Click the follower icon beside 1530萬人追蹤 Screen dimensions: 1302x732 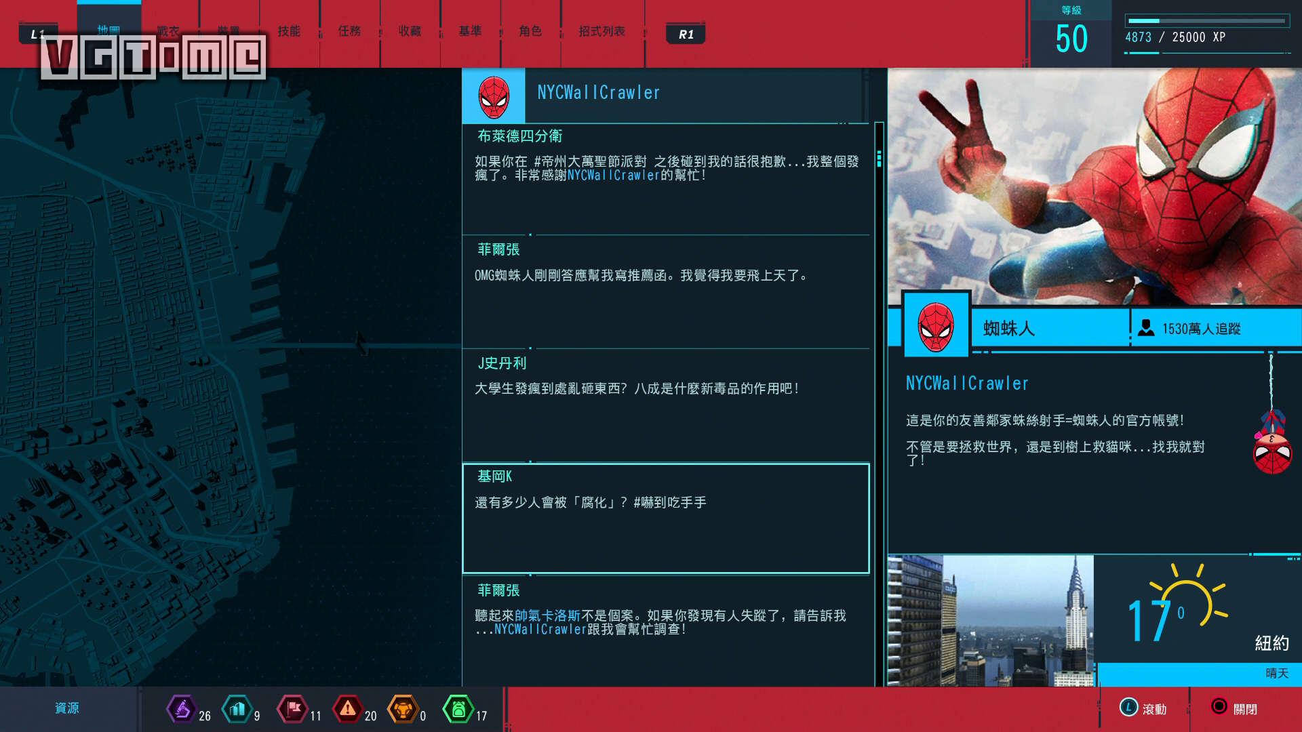1146,329
